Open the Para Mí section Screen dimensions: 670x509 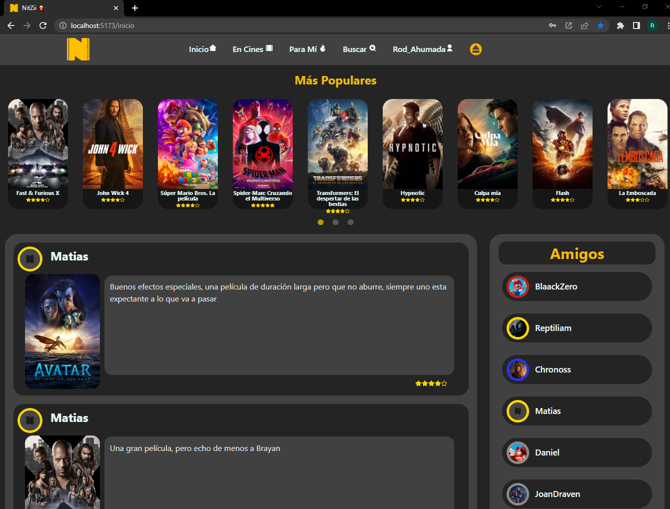pos(307,49)
